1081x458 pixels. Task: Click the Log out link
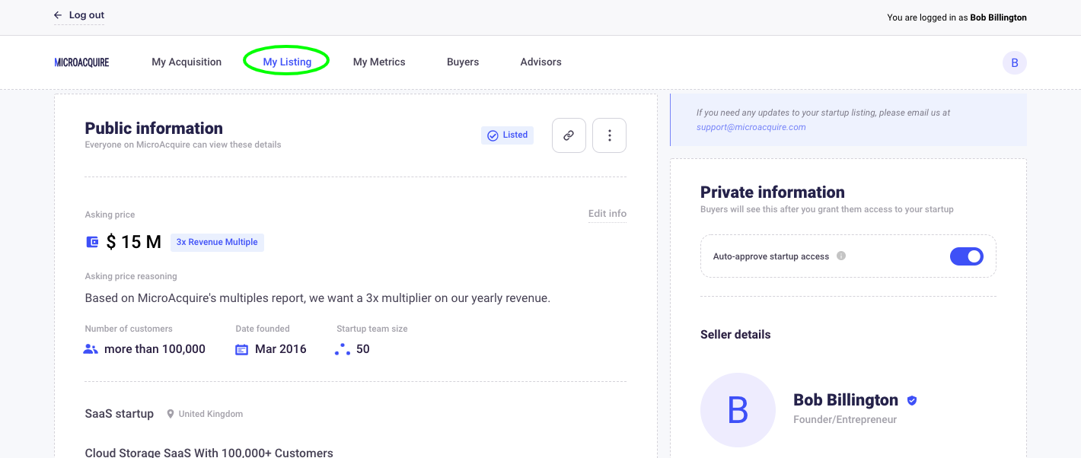click(x=87, y=15)
